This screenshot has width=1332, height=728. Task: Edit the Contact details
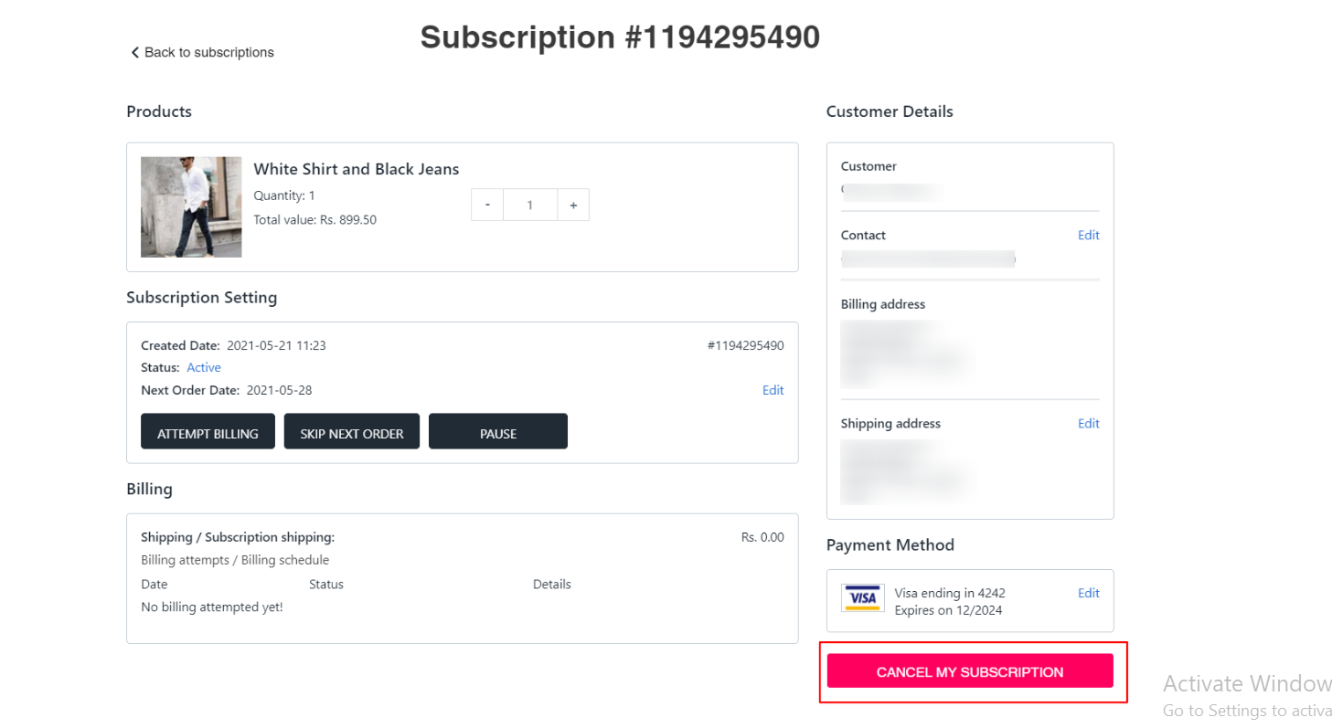1089,235
